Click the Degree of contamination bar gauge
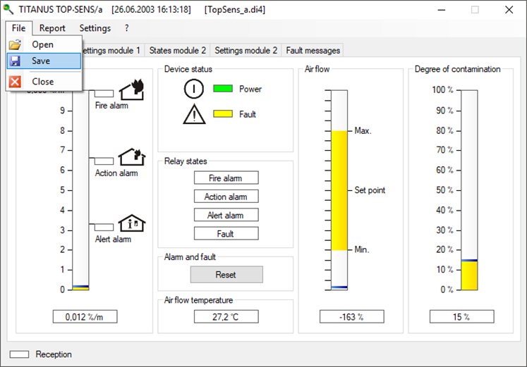Image resolution: width=527 pixels, height=367 pixels. point(469,190)
